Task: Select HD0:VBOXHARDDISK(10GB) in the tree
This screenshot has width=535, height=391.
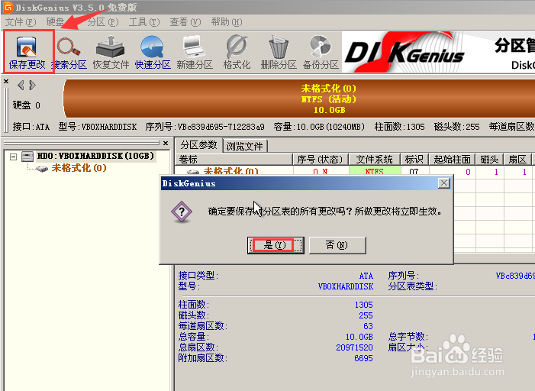Action: [95, 156]
